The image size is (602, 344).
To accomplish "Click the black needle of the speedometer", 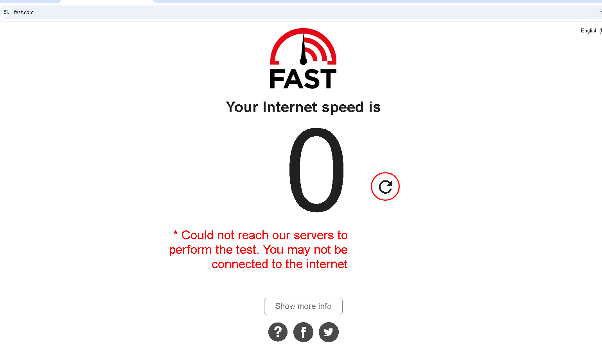I will pyautogui.click(x=303, y=49).
